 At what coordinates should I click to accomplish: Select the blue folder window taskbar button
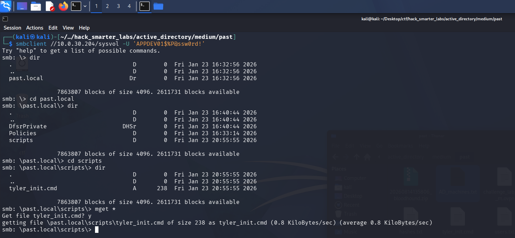point(158,6)
